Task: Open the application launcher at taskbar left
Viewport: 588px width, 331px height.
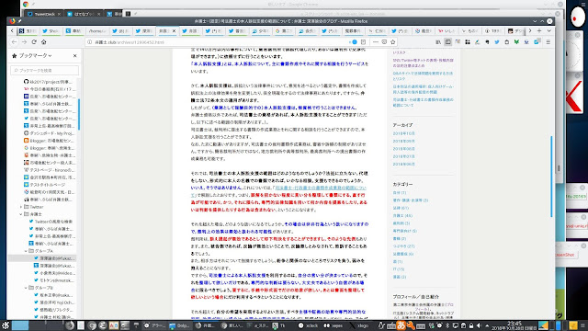Action: pyautogui.click(x=6, y=325)
